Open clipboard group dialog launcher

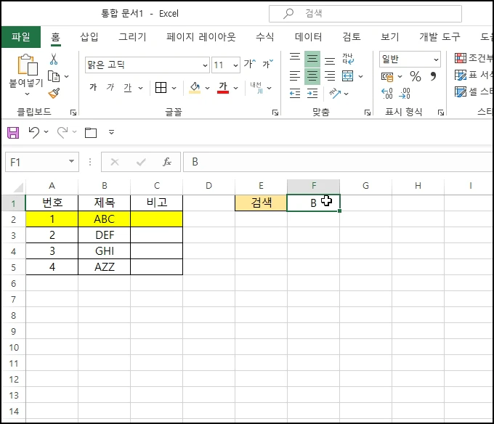point(73,113)
